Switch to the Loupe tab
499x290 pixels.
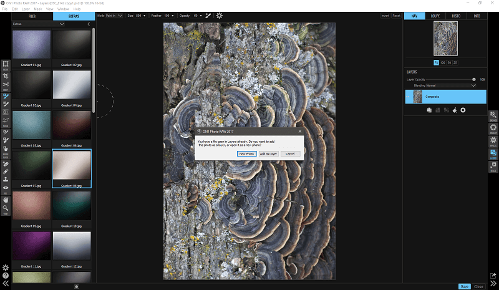(x=435, y=16)
